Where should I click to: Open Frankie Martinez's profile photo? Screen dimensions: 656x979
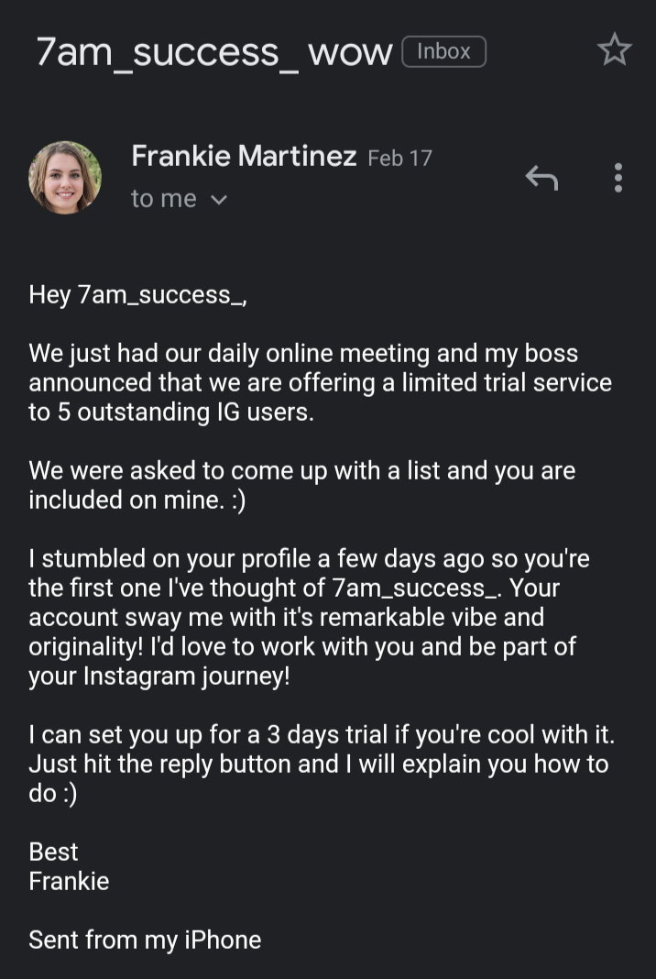(x=65, y=178)
